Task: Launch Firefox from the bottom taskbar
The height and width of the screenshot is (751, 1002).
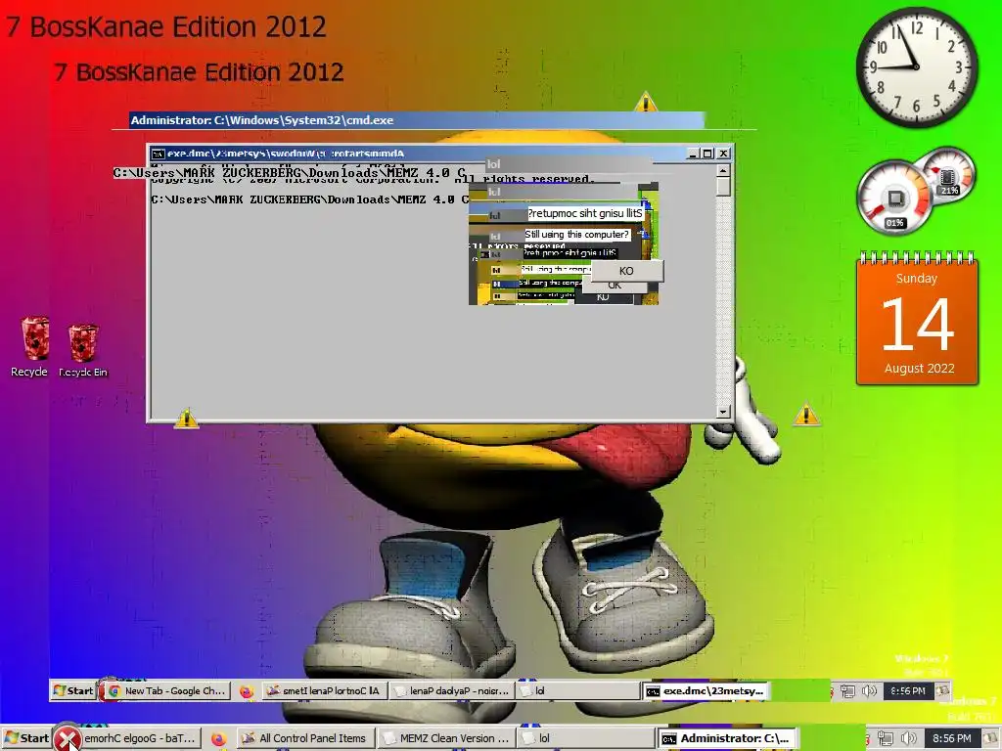Action: pos(218,739)
